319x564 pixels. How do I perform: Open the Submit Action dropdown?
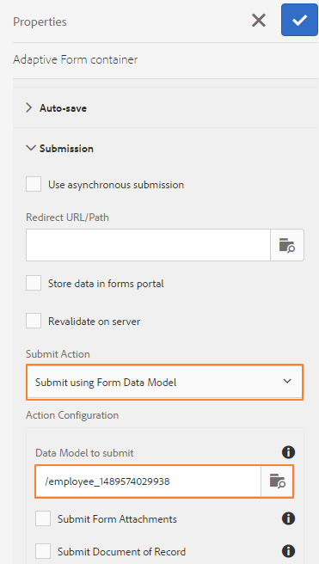click(164, 382)
